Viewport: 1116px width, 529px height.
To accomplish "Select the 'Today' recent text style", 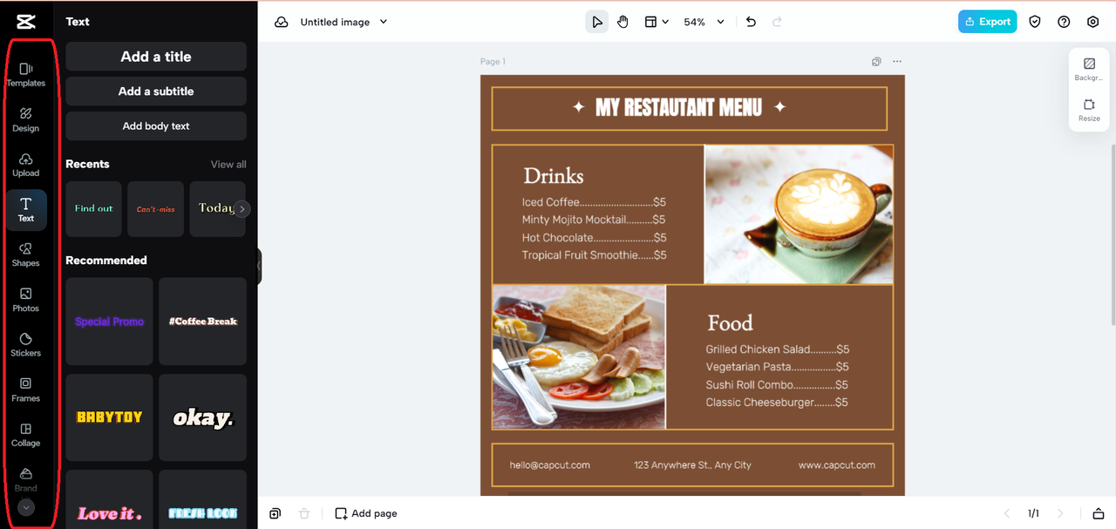I will (x=213, y=209).
